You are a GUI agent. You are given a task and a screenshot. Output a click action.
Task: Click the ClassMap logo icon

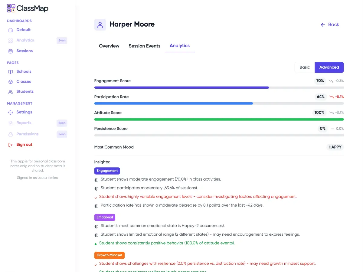point(11,8)
